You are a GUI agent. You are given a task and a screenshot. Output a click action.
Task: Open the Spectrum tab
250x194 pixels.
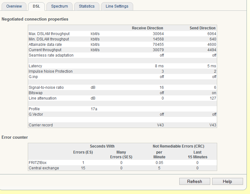tap(59, 6)
